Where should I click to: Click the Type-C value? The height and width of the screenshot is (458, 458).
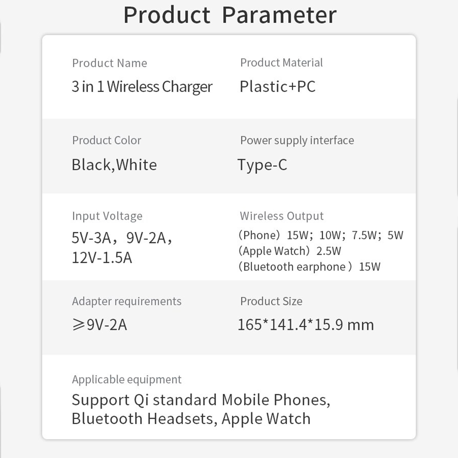coord(262,165)
